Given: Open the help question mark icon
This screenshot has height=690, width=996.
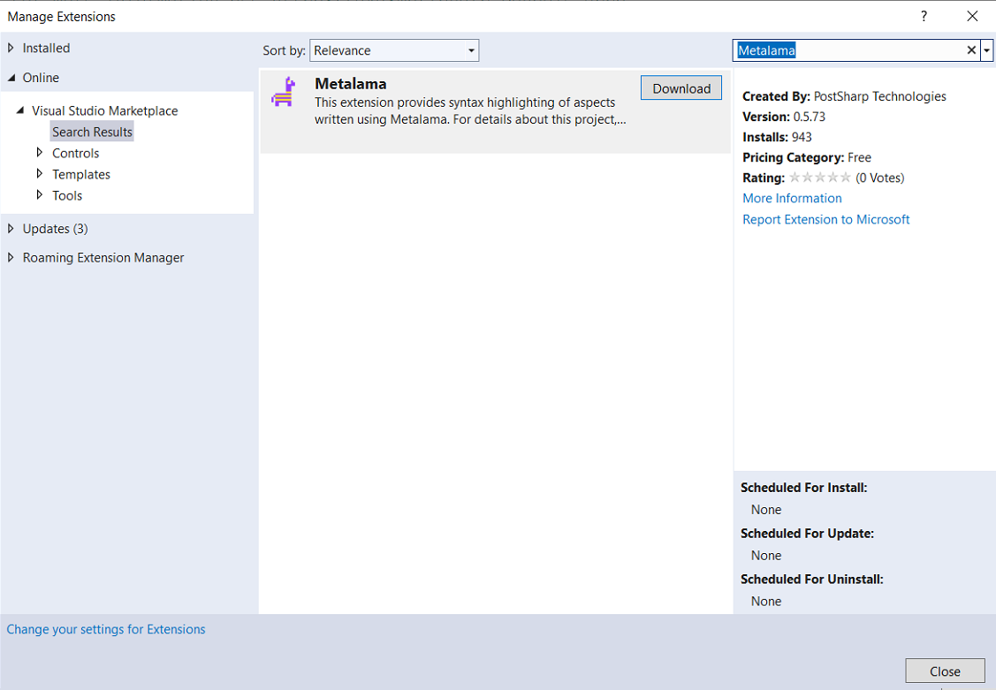Looking at the screenshot, I should click(x=924, y=16).
